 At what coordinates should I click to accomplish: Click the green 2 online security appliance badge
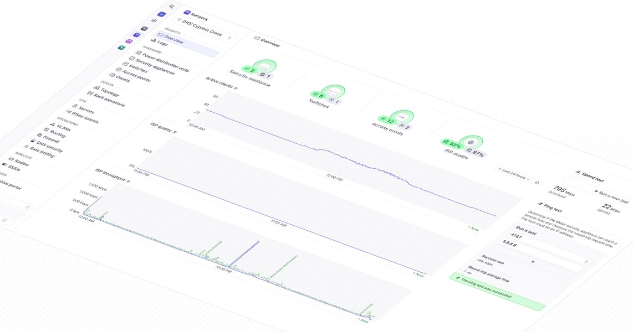point(251,70)
